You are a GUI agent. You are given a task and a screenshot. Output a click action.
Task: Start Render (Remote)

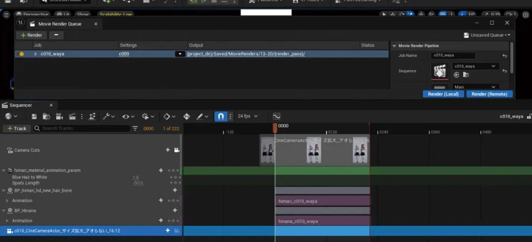coord(489,94)
